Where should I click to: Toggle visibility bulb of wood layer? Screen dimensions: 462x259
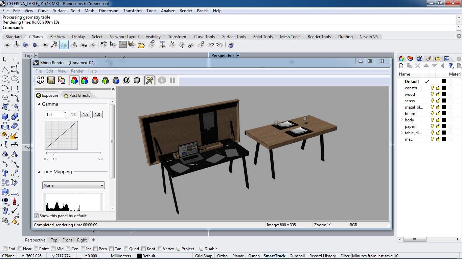click(432, 94)
